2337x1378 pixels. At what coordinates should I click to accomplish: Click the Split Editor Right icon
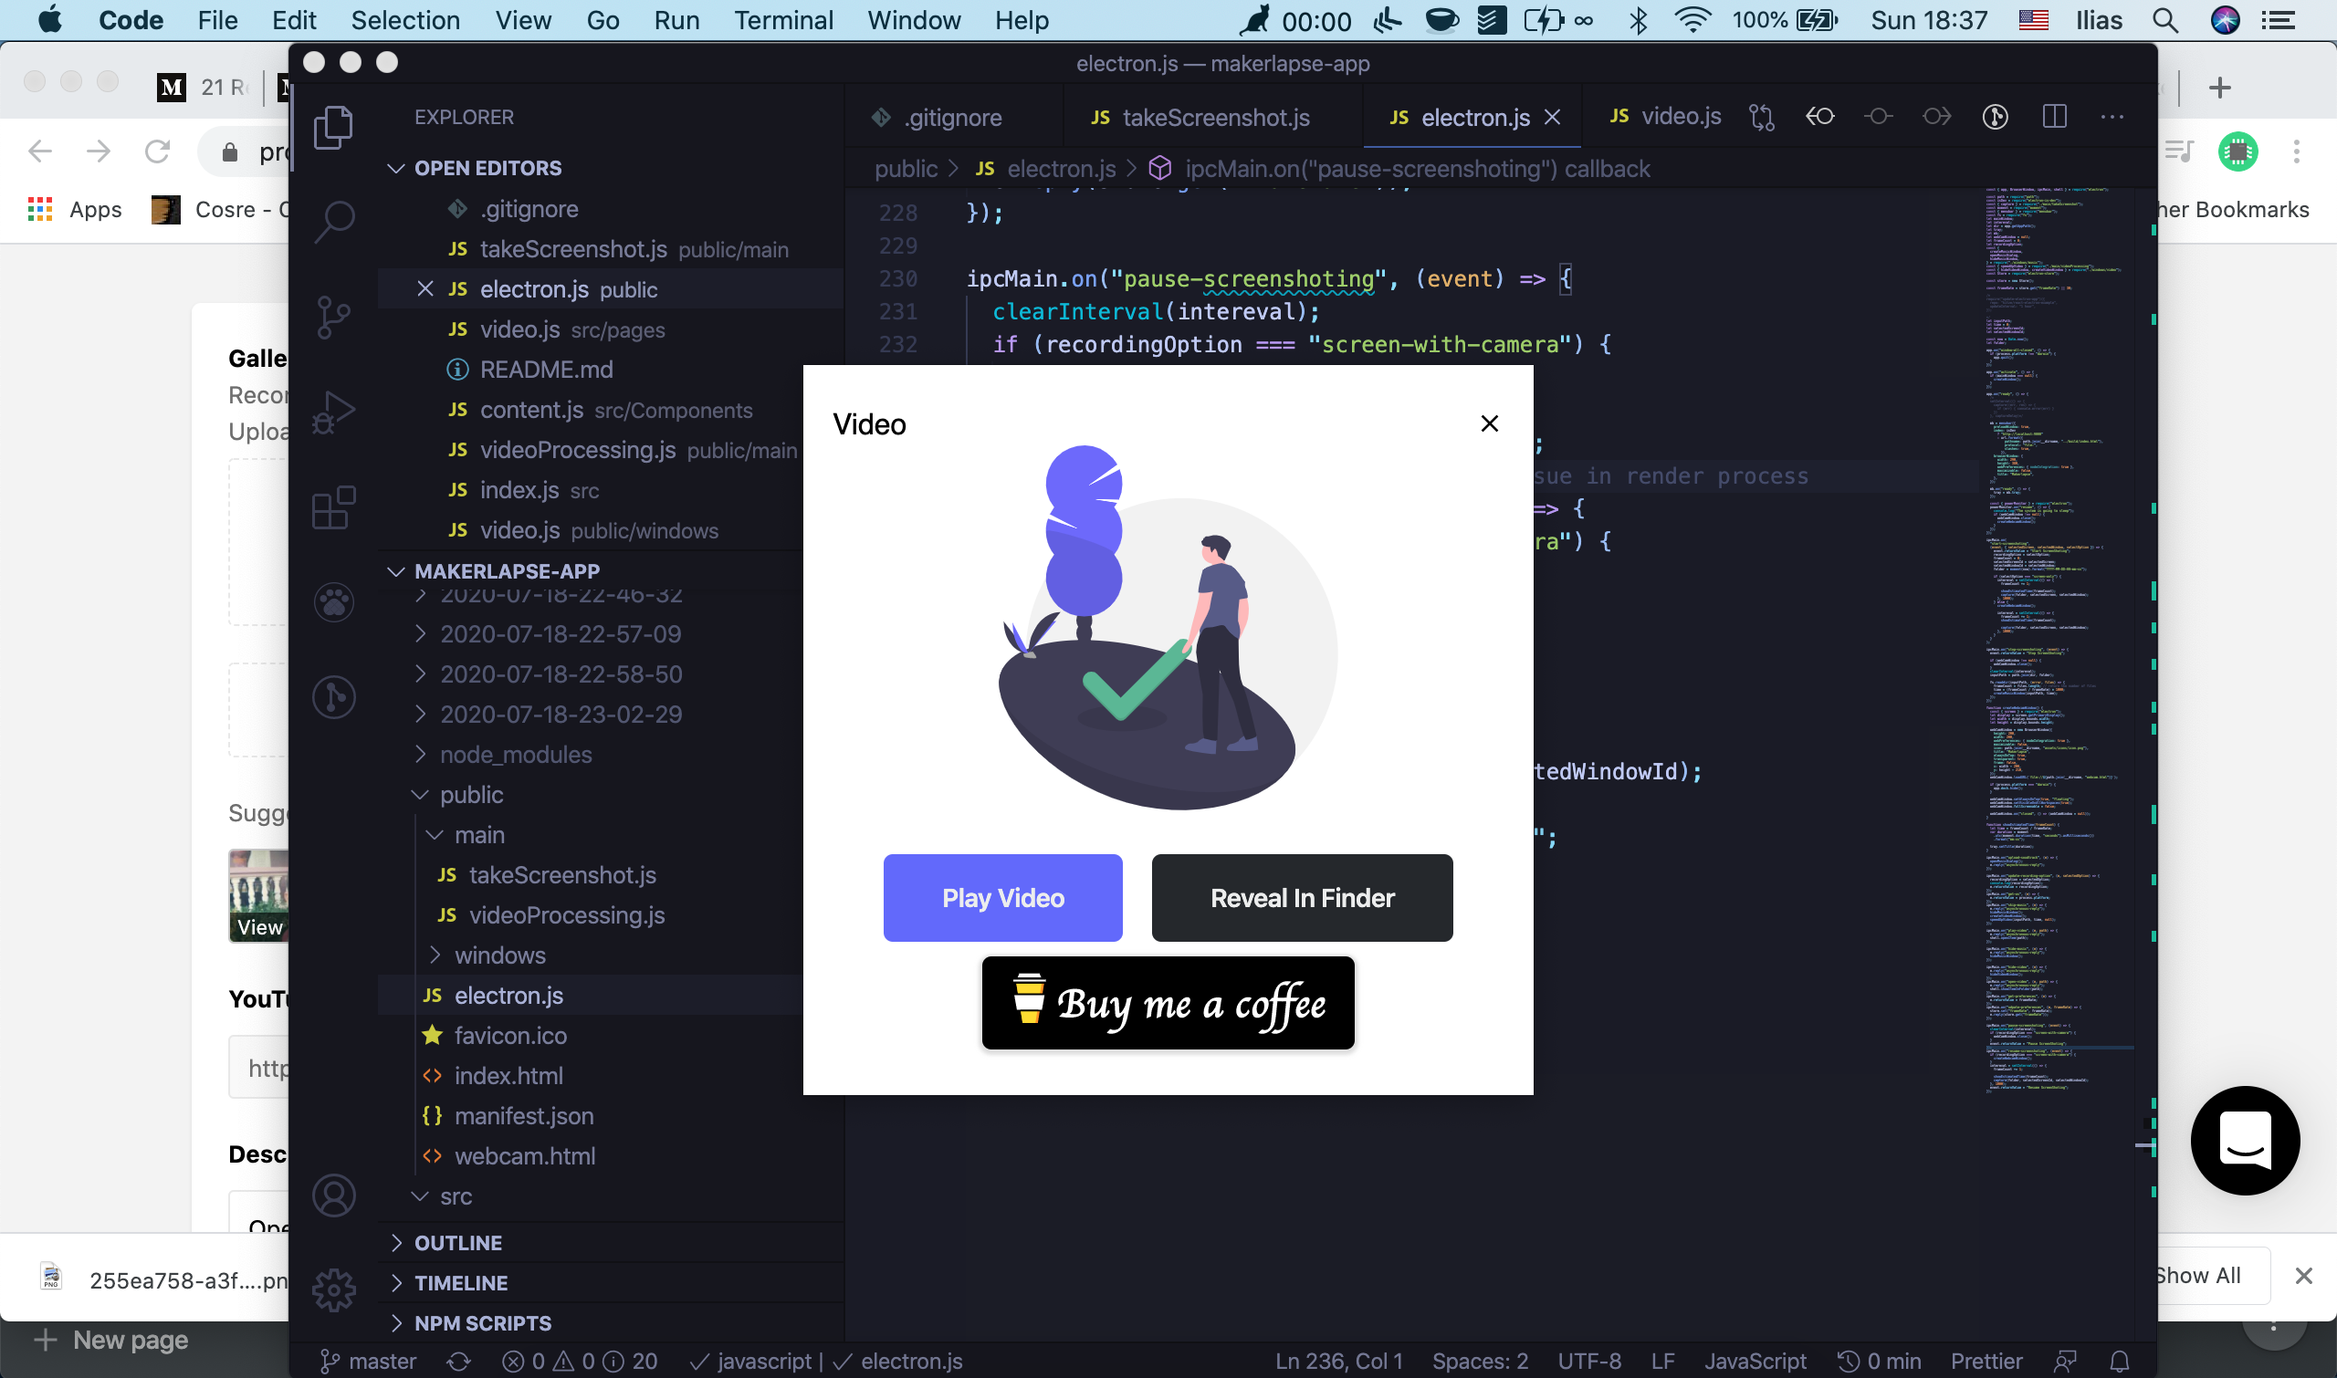[x=2054, y=117]
